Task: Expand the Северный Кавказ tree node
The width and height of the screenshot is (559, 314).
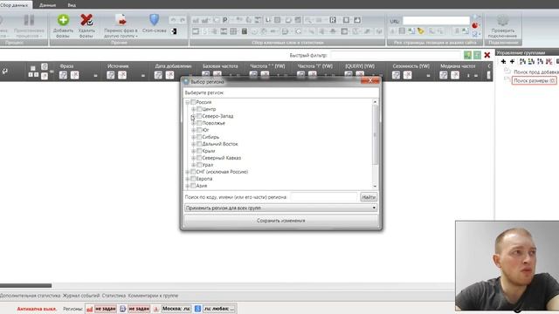Action: 194,158
